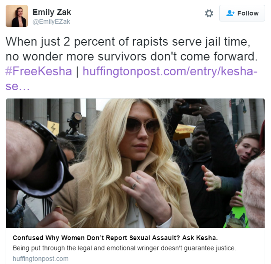Click the person-plus icon inside Follow
The width and height of the screenshot is (271, 264).
pos(230,13)
